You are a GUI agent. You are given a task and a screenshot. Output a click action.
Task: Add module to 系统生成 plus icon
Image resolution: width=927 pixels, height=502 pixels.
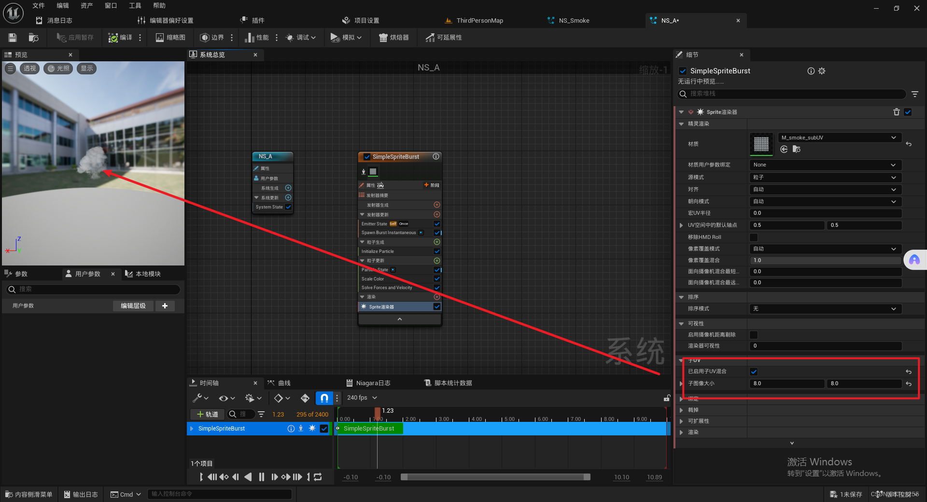(288, 188)
